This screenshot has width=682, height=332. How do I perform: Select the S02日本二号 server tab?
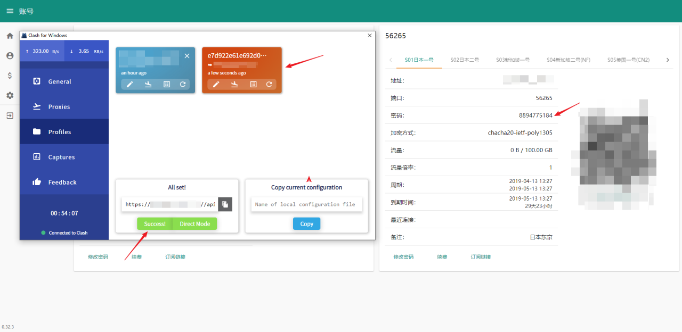coord(464,60)
